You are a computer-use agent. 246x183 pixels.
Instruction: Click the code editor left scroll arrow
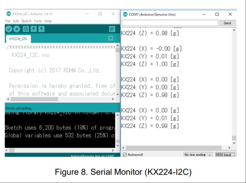tap(8, 99)
